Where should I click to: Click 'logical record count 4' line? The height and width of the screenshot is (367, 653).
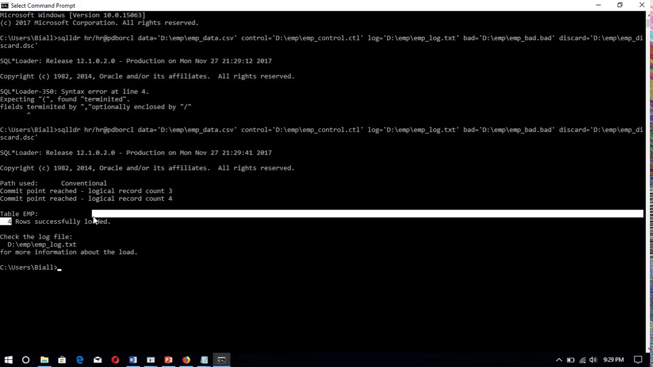coord(86,198)
